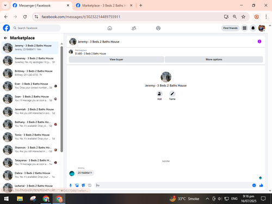Click the More options button
272x204 pixels.
point(214,59)
